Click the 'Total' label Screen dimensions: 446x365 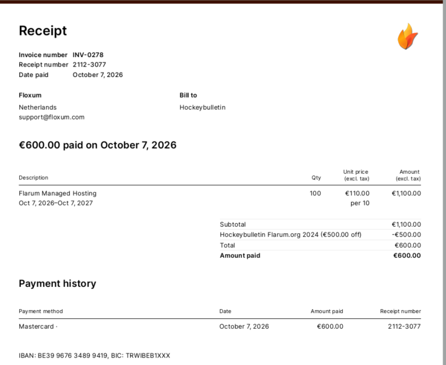[227, 245]
